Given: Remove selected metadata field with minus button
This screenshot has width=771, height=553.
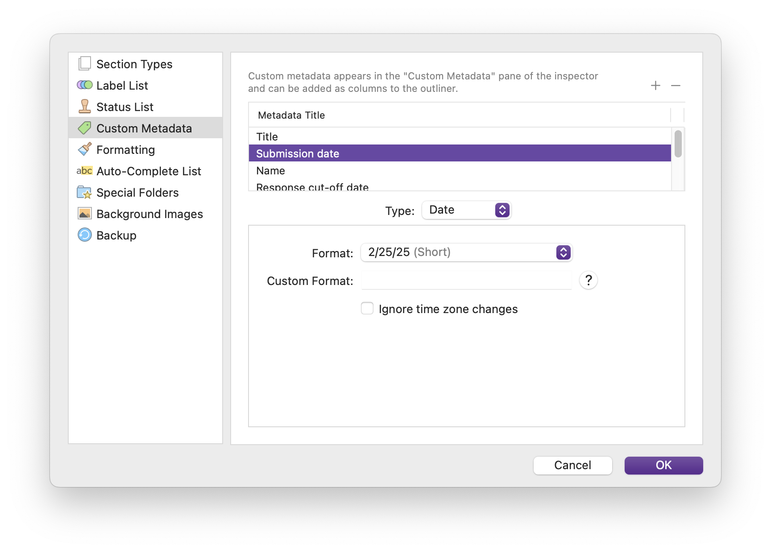Looking at the screenshot, I should 676,86.
